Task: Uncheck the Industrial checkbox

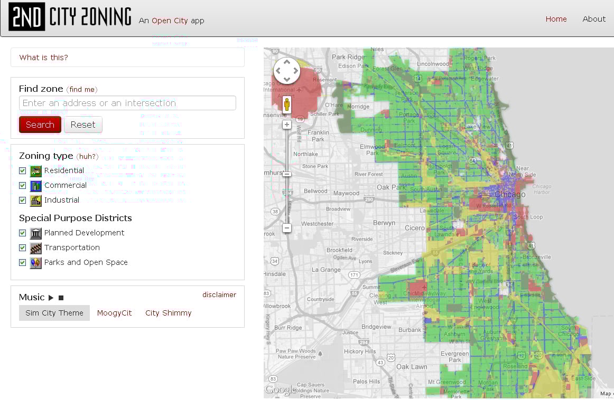Action: 23,201
